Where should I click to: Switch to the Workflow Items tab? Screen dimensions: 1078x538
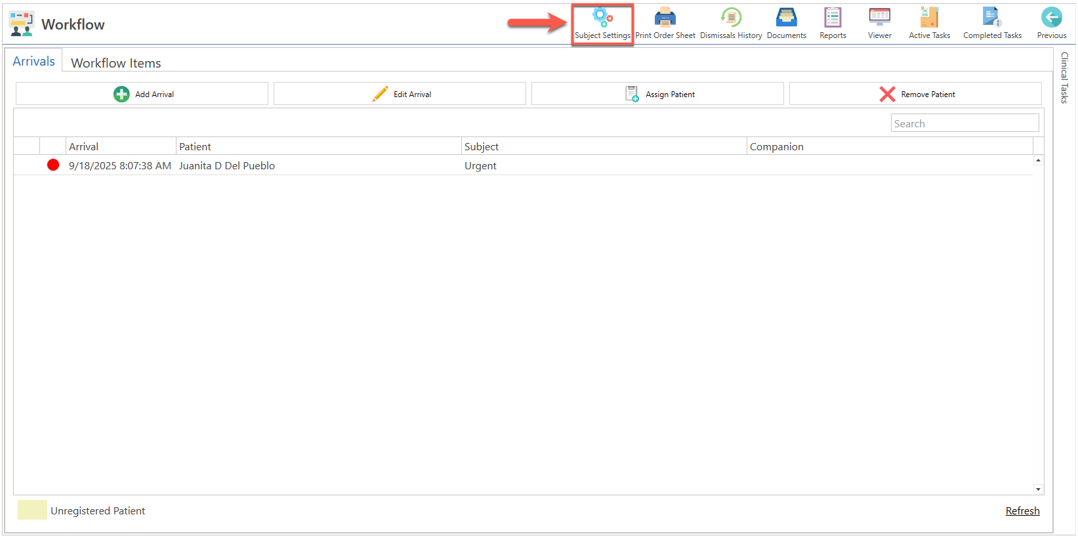tap(116, 63)
